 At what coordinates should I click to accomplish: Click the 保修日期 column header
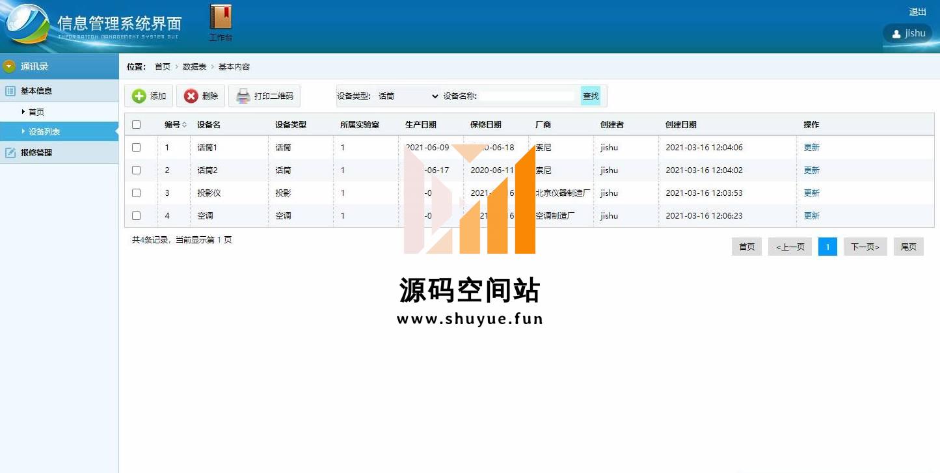click(486, 125)
